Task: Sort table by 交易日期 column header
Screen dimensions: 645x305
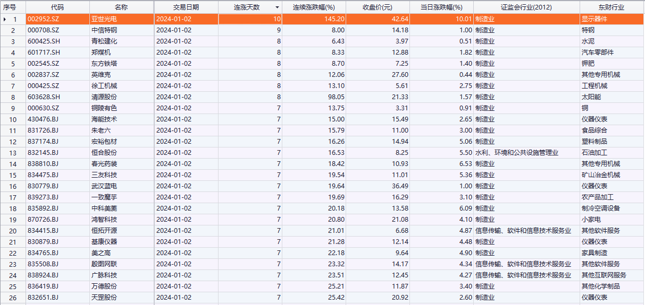Action: (186, 7)
